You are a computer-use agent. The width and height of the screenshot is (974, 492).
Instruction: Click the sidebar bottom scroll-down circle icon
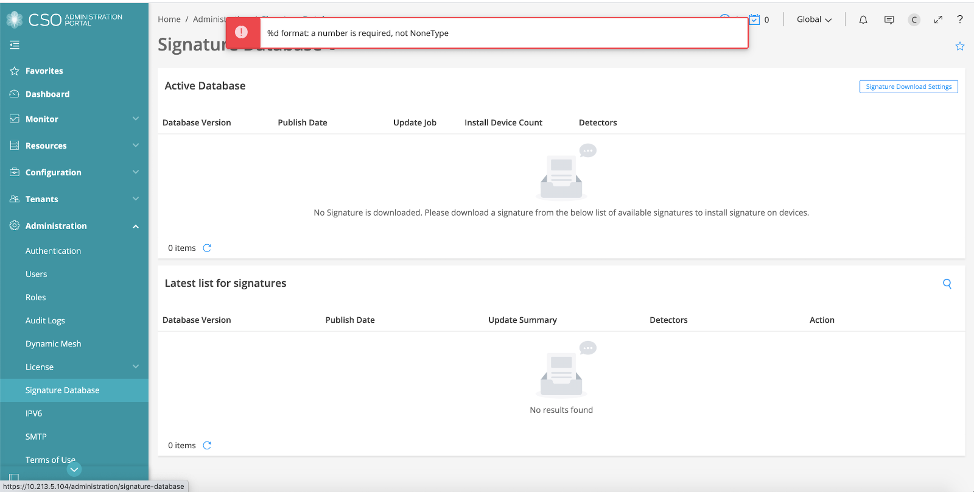click(74, 469)
